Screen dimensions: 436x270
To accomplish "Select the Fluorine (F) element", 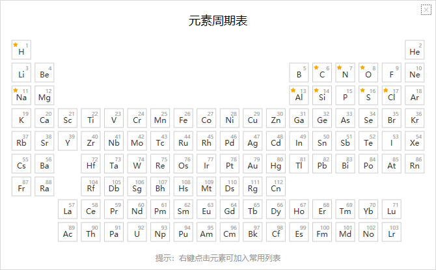I will [392, 73].
